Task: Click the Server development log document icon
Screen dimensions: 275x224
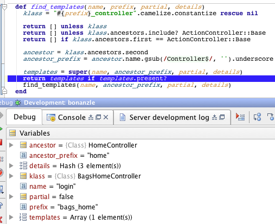Action: [123, 117]
